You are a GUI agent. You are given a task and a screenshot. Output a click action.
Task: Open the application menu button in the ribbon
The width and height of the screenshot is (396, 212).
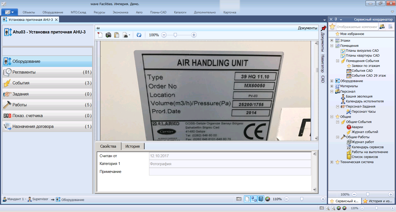pos(10,12)
